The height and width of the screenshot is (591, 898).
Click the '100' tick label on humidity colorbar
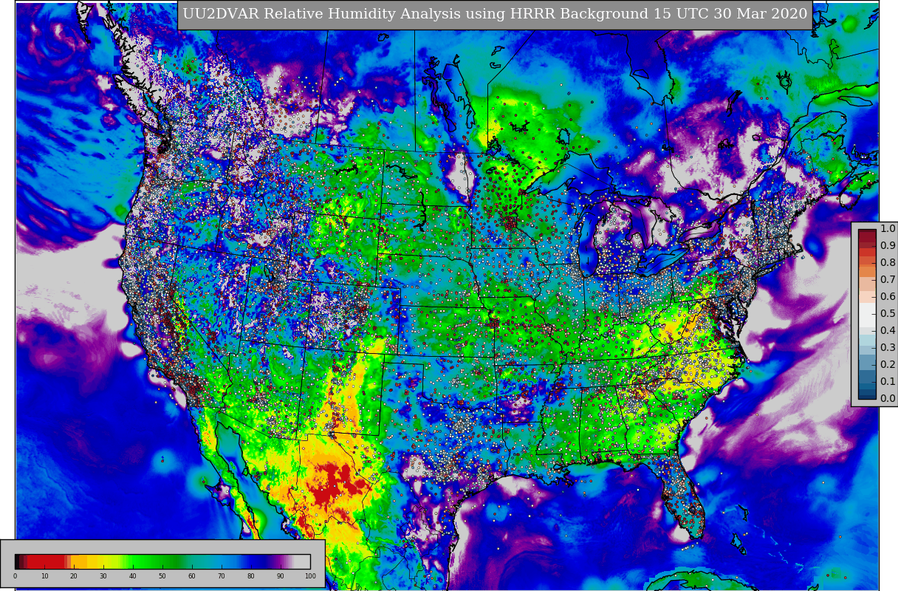coord(310,576)
